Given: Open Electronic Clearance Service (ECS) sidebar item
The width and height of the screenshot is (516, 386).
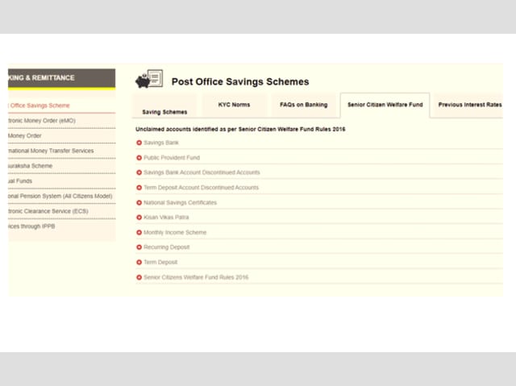Looking at the screenshot, I should point(62,211).
